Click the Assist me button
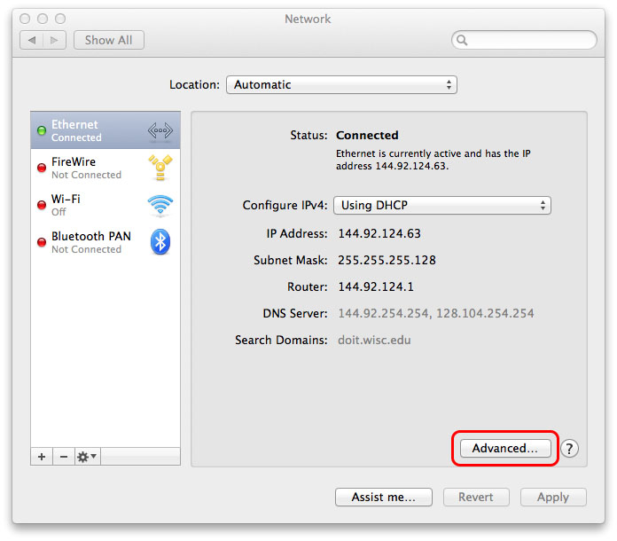 click(384, 497)
